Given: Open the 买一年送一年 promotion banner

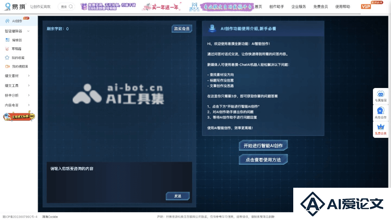Looking at the screenshot, I should pos(161,7).
